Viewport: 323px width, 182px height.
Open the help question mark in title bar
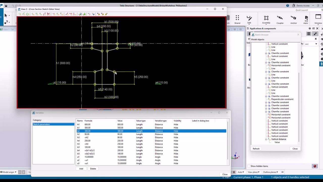click(288, 6)
